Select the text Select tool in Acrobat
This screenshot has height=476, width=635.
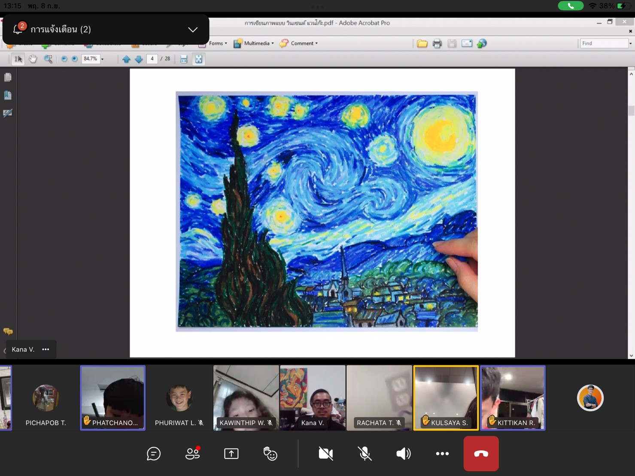point(18,59)
